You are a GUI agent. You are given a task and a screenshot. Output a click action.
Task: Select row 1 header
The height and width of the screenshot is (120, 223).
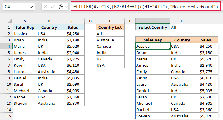pyautogui.click(x=6, y=27)
